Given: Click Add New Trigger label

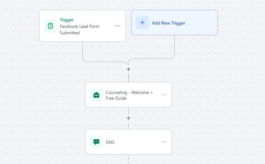Looking at the screenshot, I should click(169, 23).
